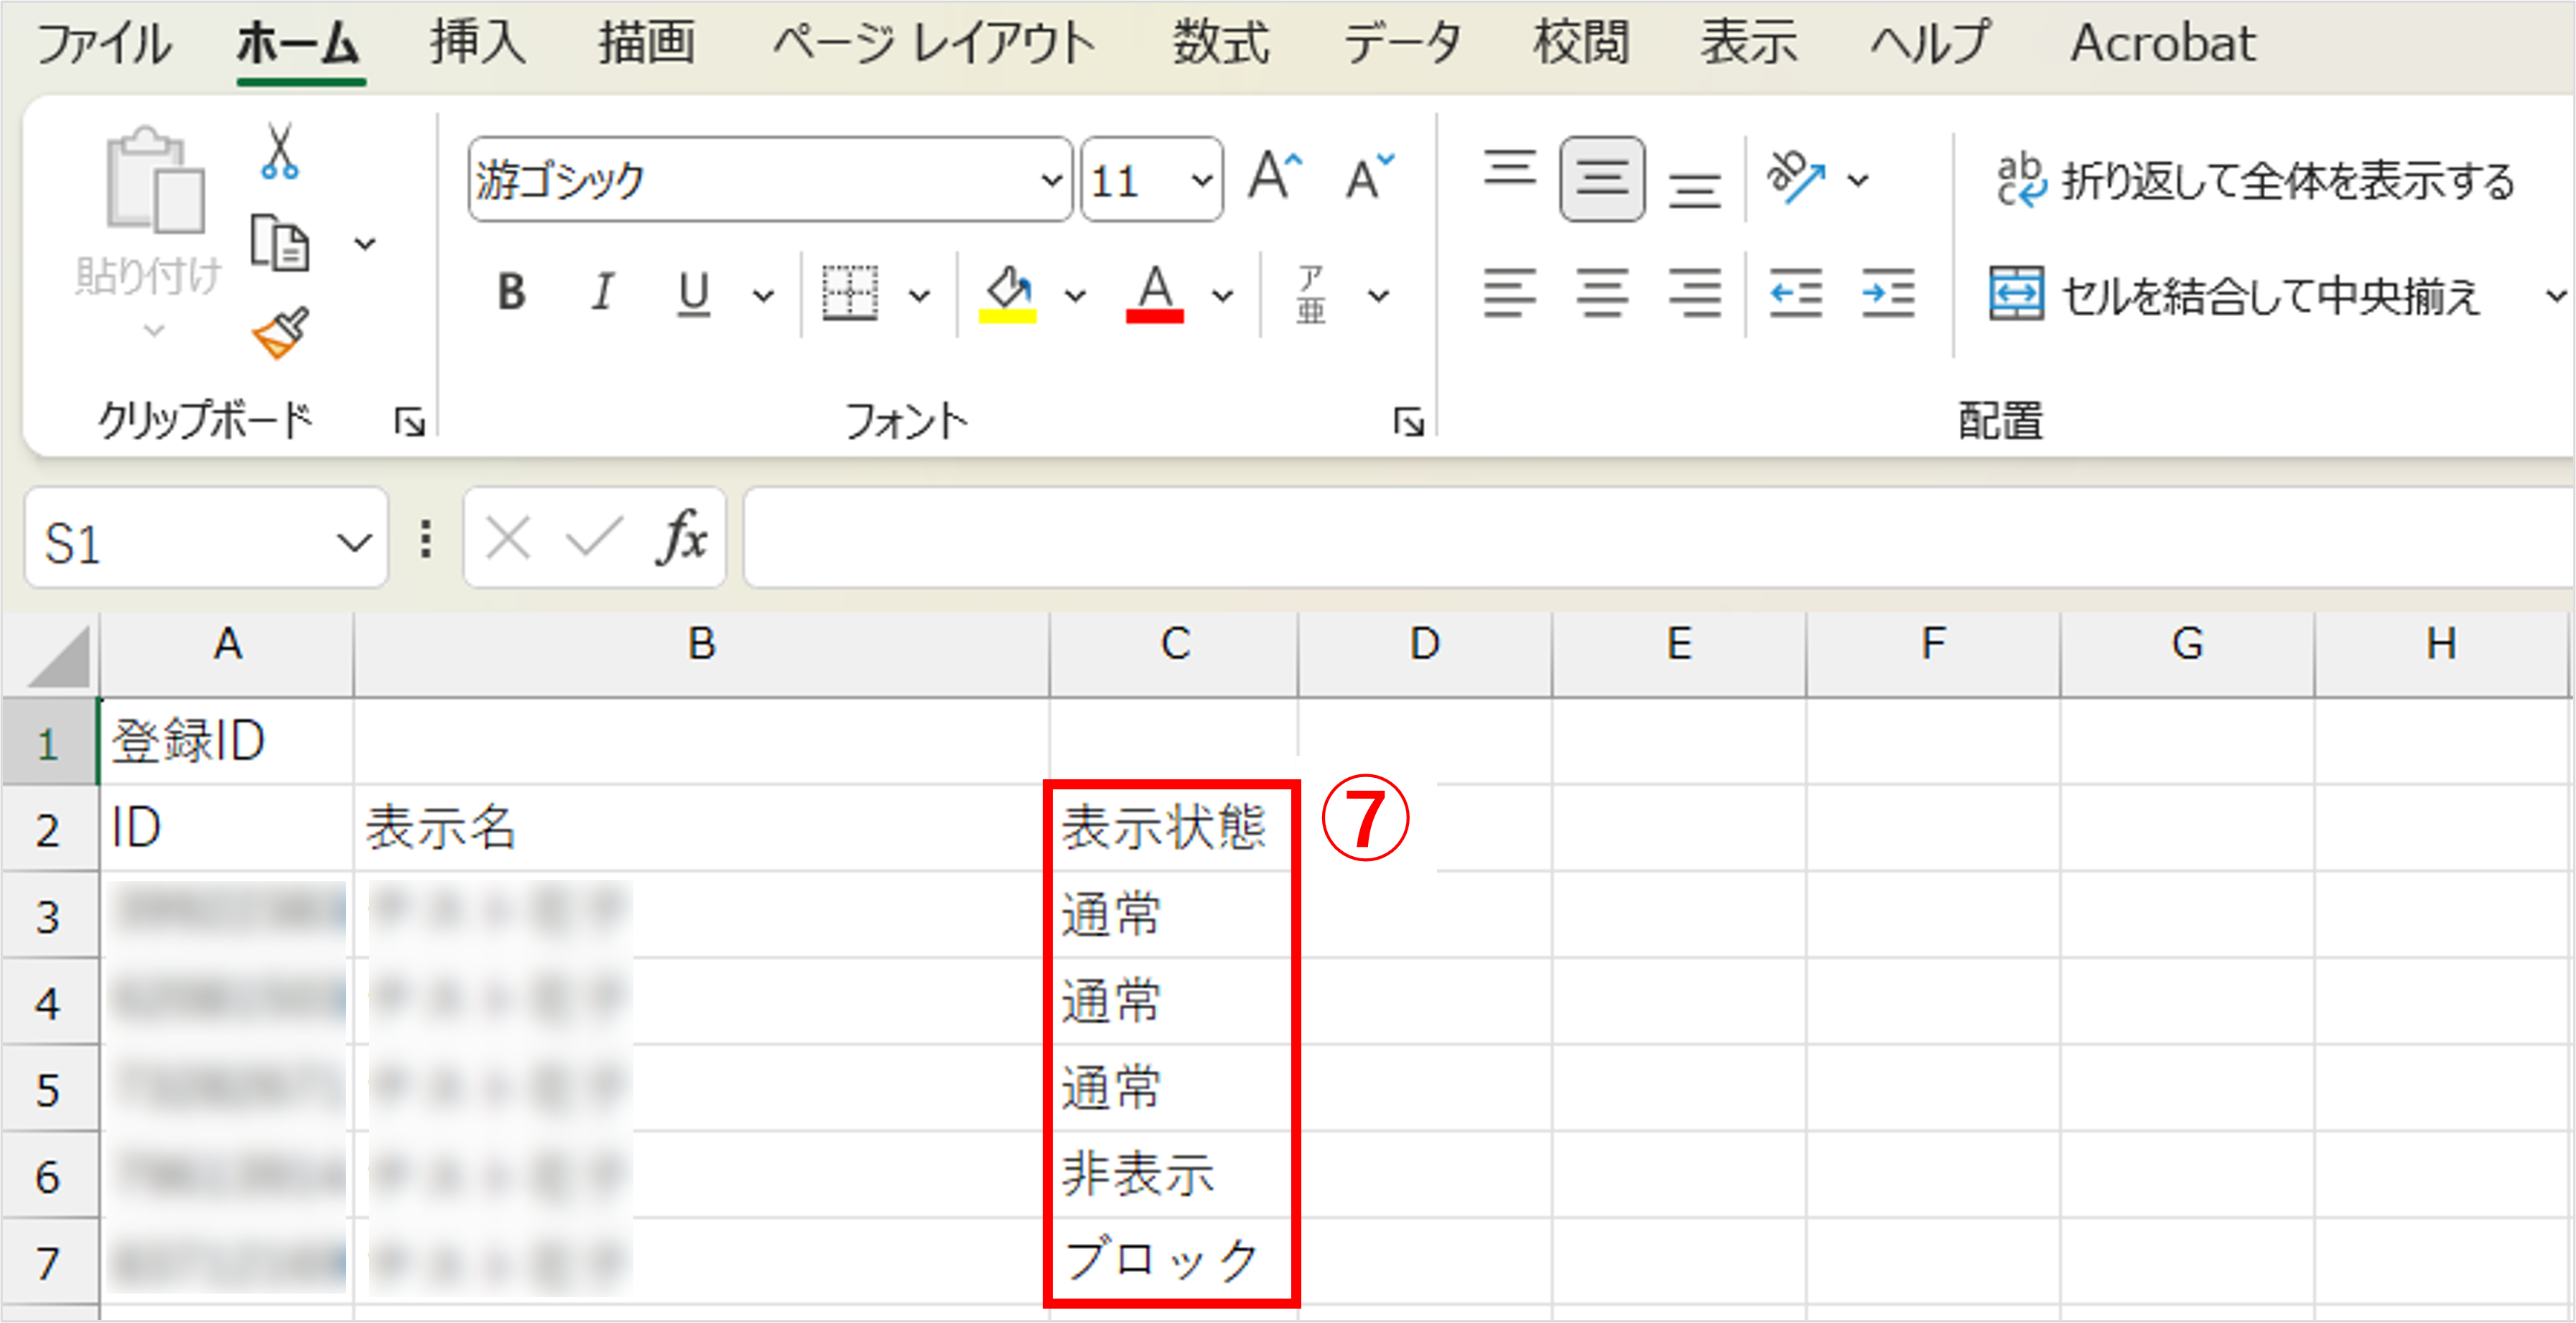2576x1323 pixels.
Task: Decrease font size with small A icon
Action: click(1367, 178)
